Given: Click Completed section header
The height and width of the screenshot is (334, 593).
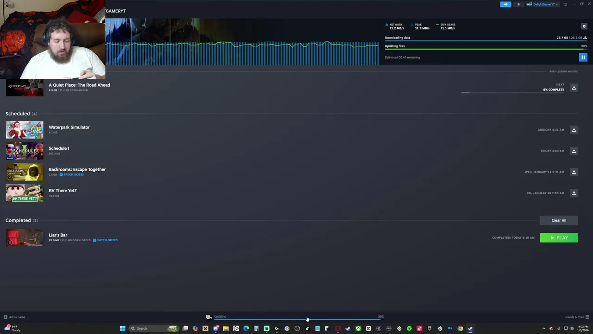Looking at the screenshot, I should 22,220.
